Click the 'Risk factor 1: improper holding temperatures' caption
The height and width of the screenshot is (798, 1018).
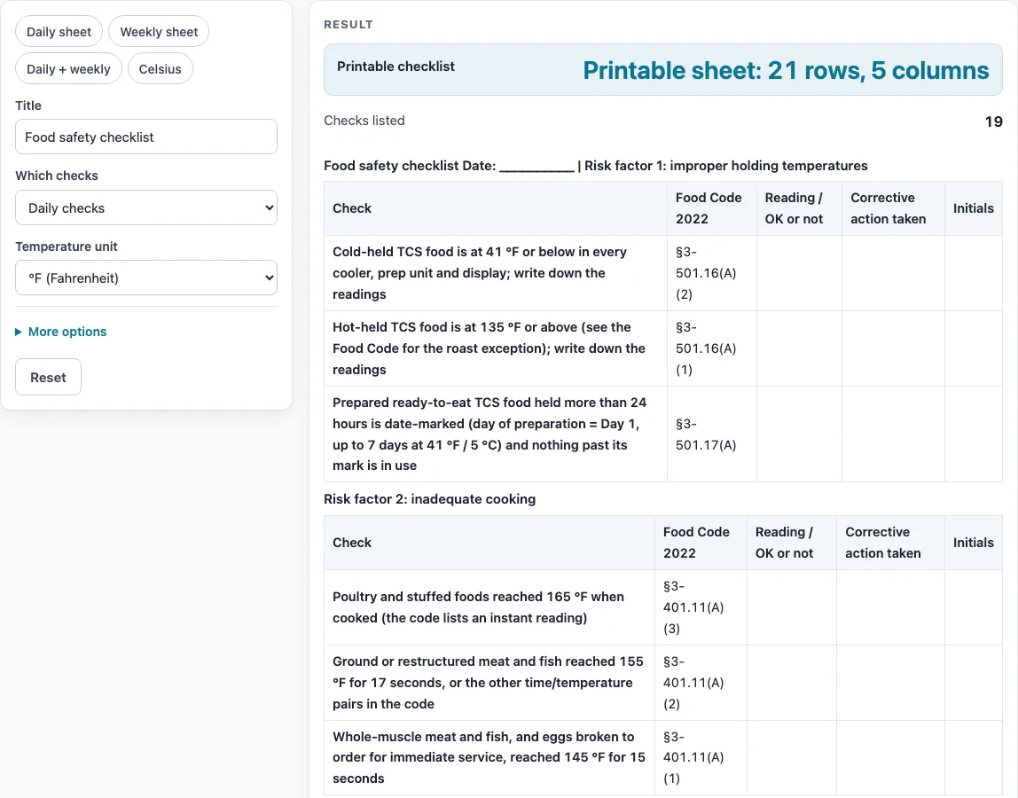pos(726,166)
